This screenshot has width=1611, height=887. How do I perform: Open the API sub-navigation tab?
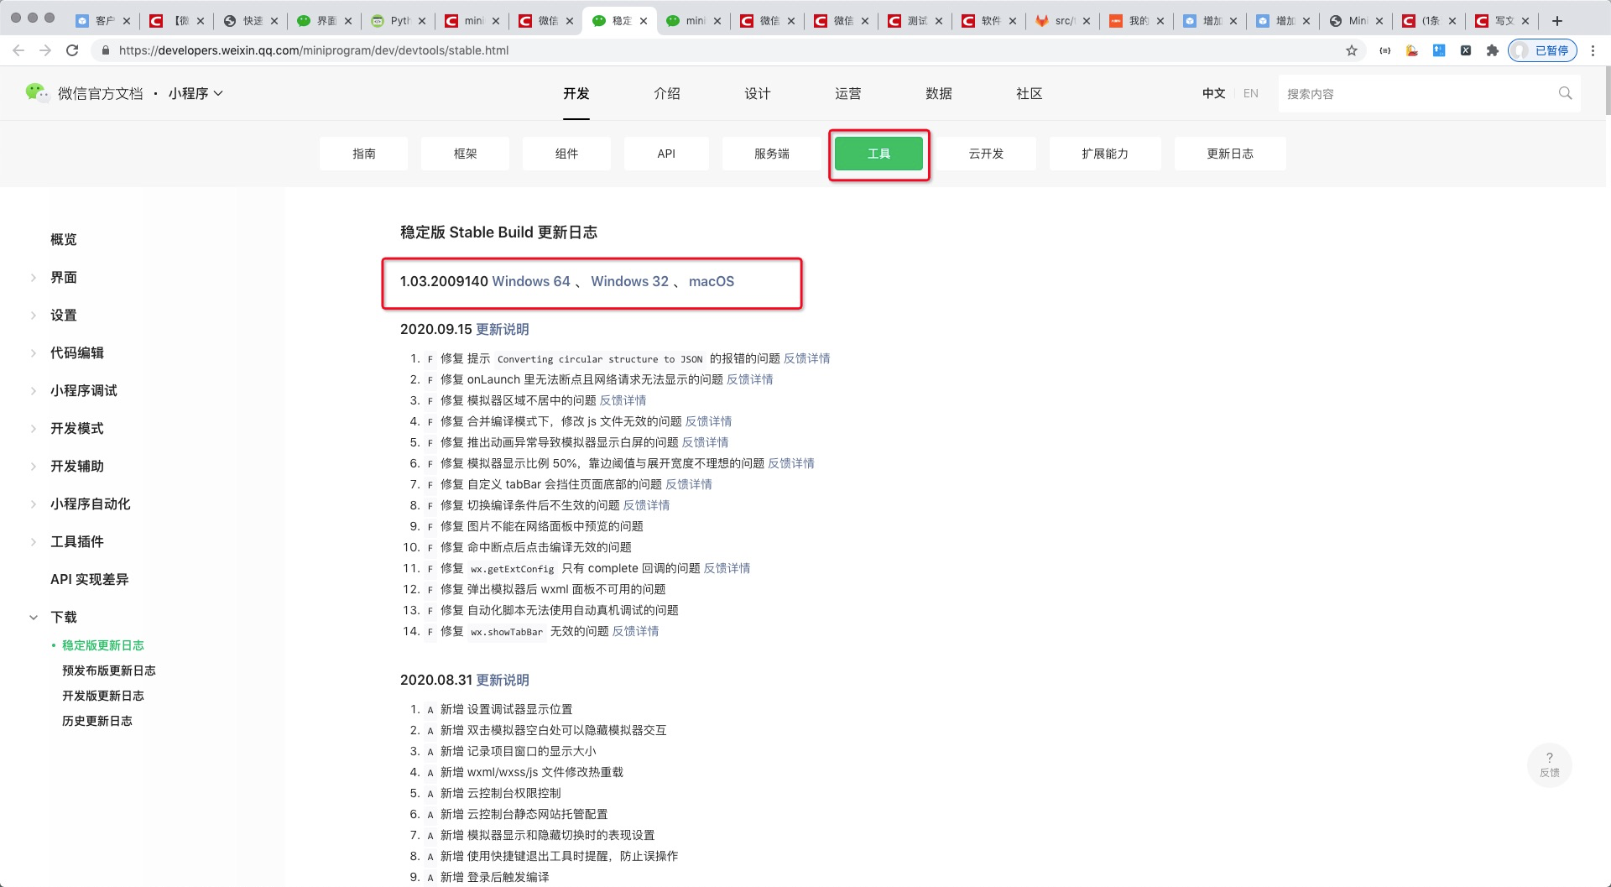pos(666,154)
